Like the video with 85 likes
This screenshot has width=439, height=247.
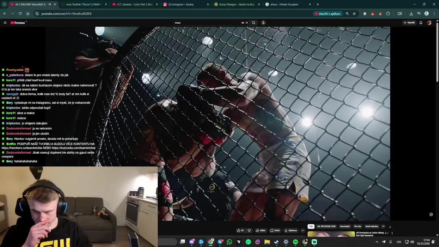[x=240, y=231]
